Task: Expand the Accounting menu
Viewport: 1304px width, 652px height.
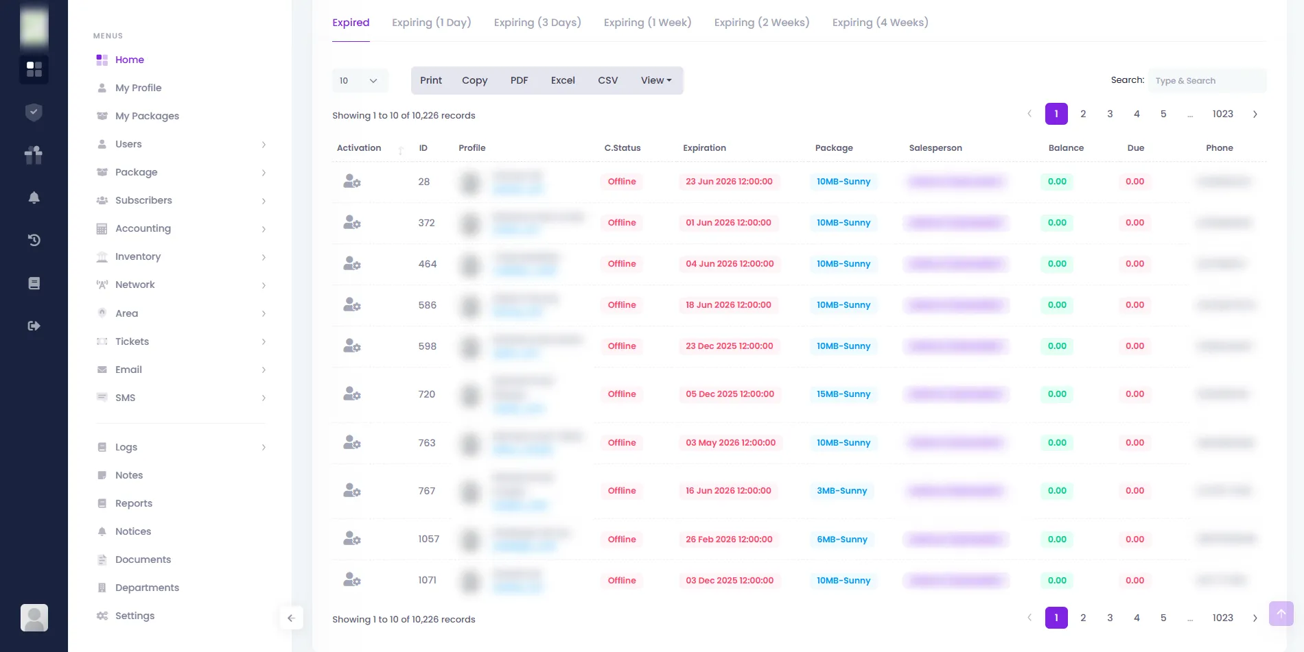Action: point(181,228)
